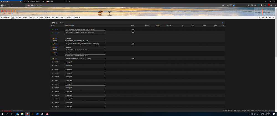Toggle the Firefox sidebar icon
The image size is (277, 116).
coord(252,5)
